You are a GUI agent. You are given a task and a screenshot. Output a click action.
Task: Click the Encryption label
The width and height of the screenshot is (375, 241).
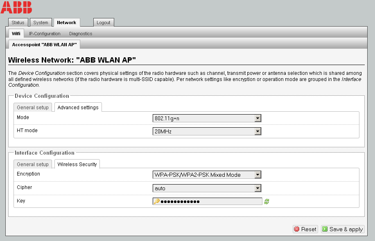(28, 174)
